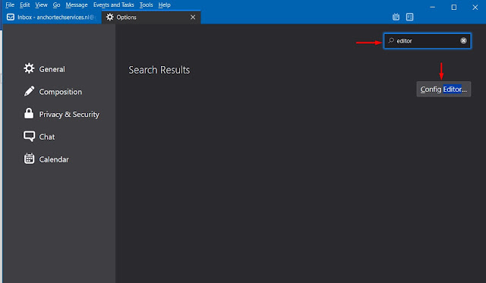
Task: Click the Inbox envelope icon
Action: [x=11, y=17]
